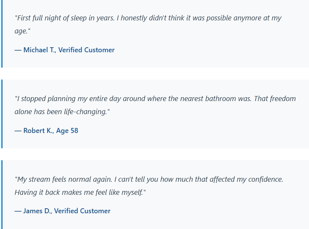This screenshot has width=309, height=229.
Task: Select the word "bathroom" in the second quote
Action: click(211, 99)
